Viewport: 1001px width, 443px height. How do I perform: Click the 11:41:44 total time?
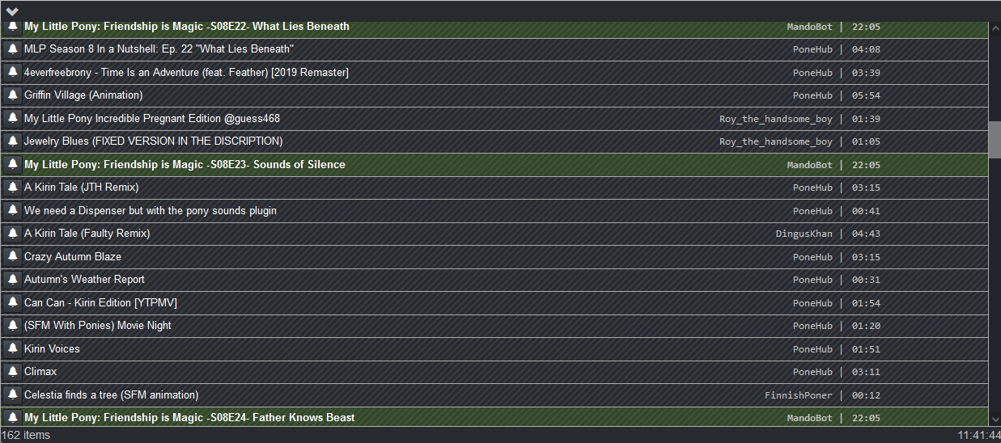[978, 435]
